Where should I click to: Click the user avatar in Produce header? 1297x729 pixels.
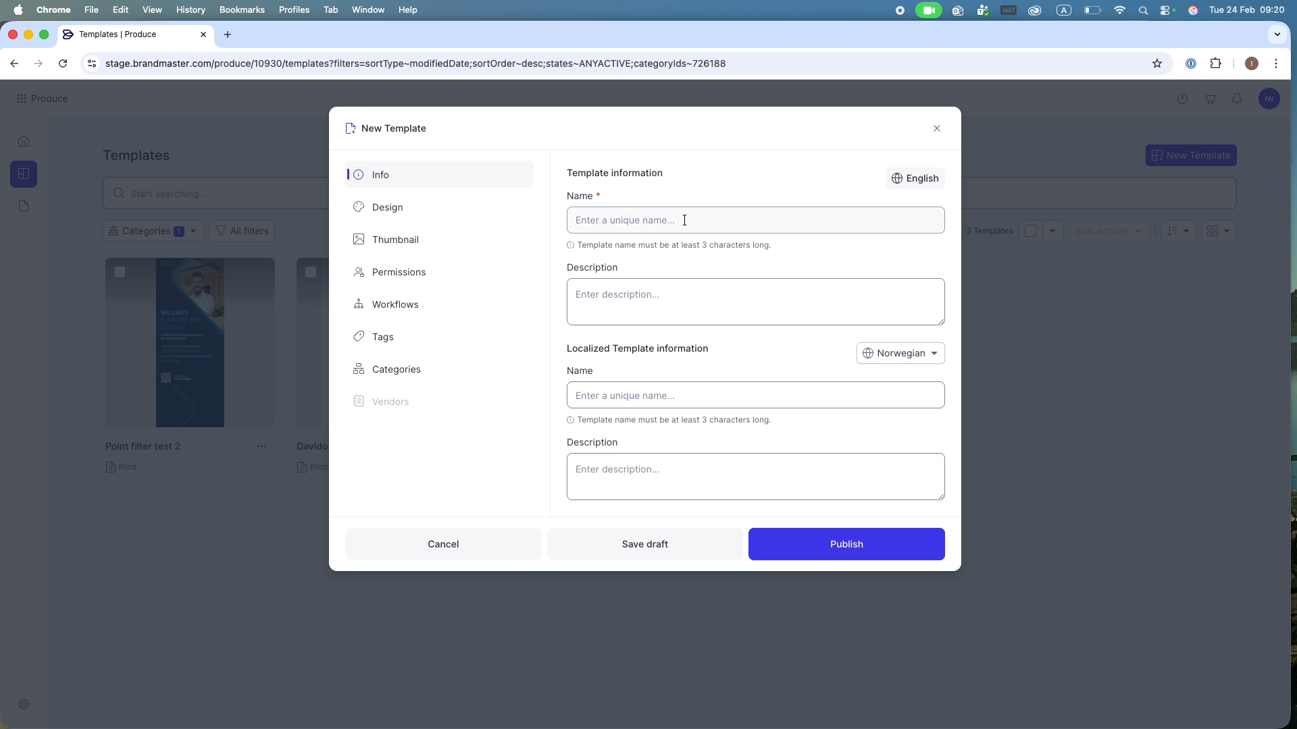coord(1269,99)
